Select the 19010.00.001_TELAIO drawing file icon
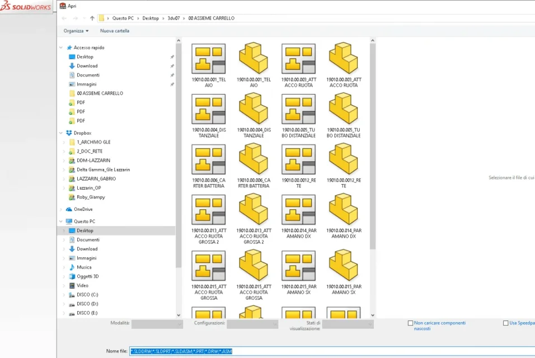 coord(209,59)
